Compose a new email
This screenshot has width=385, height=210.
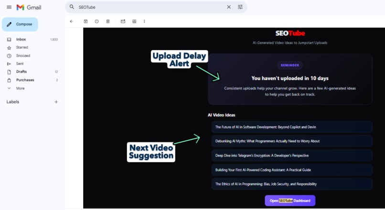[20, 24]
